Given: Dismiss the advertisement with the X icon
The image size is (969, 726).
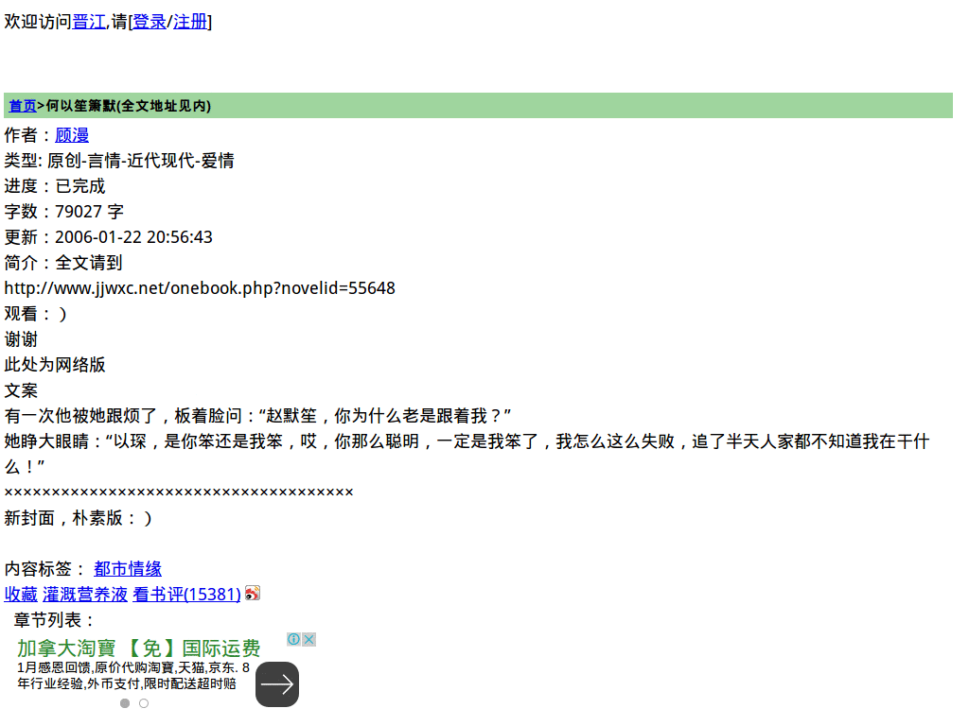Looking at the screenshot, I should click(x=308, y=639).
